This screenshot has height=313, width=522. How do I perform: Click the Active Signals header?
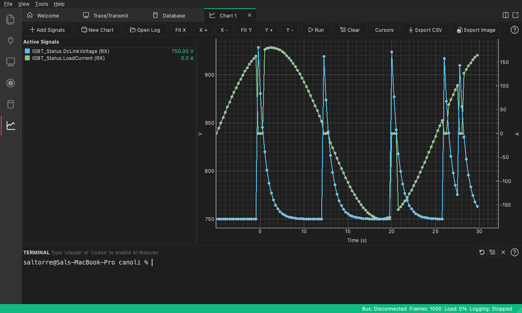coord(41,42)
